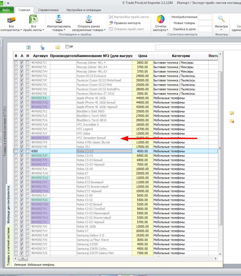Screen dimensions: 241x276
Task: Click the folder icon above table
Action: click(x=58, y=47)
